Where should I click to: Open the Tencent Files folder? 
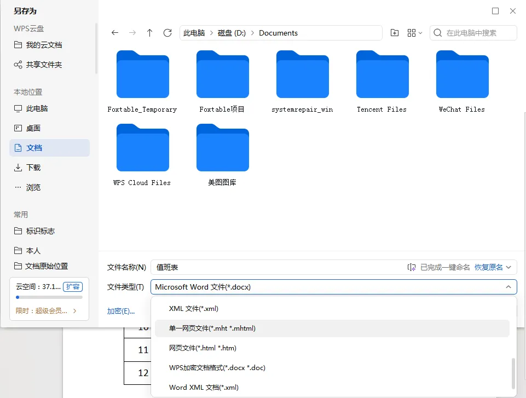[382, 82]
